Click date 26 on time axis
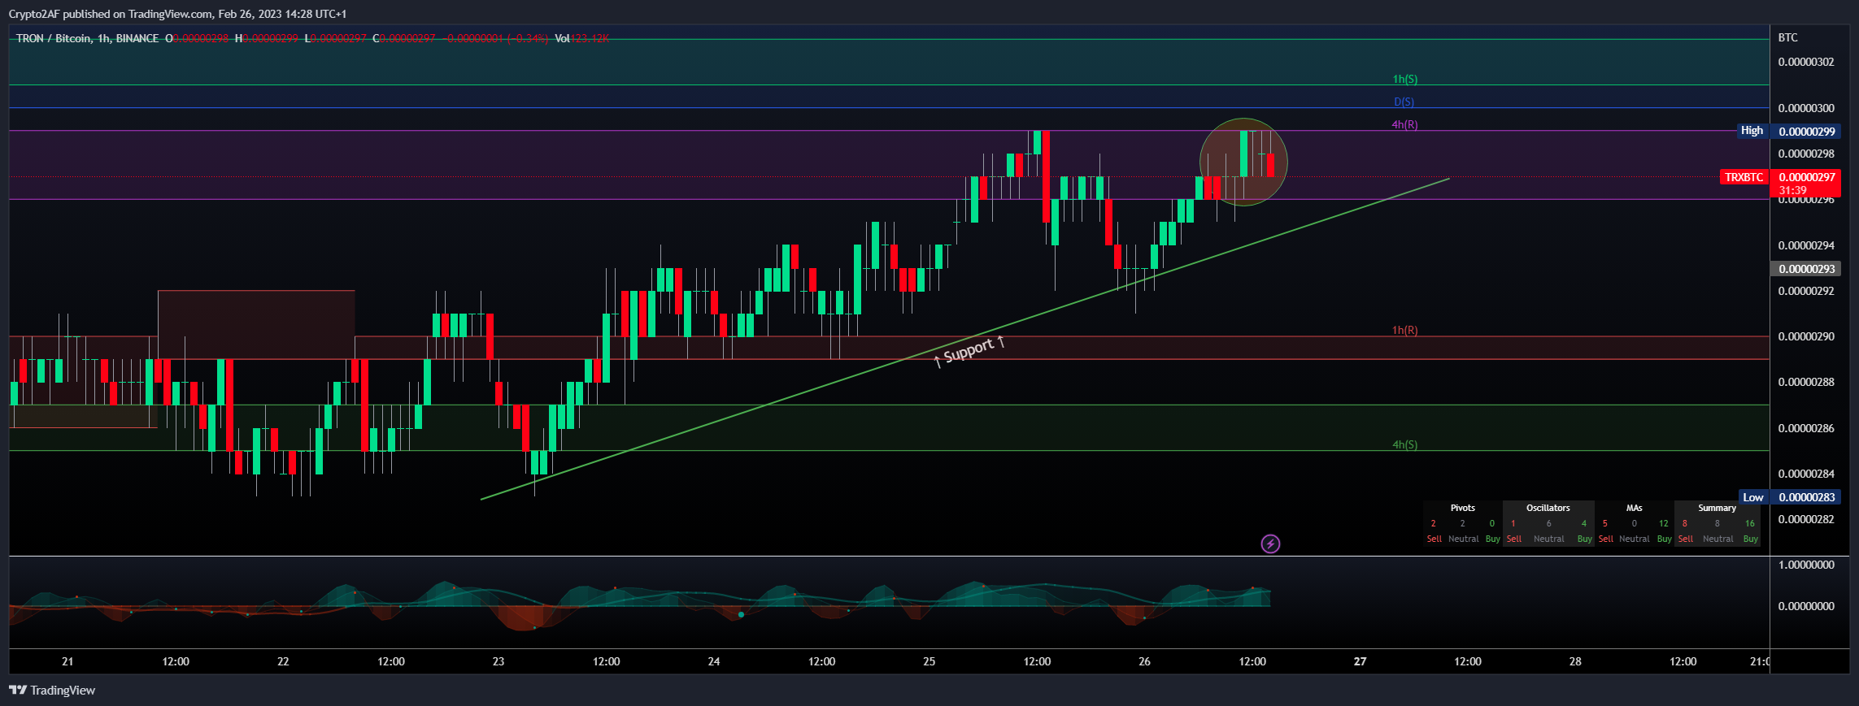Viewport: 1859px width, 706px height. tap(1144, 661)
